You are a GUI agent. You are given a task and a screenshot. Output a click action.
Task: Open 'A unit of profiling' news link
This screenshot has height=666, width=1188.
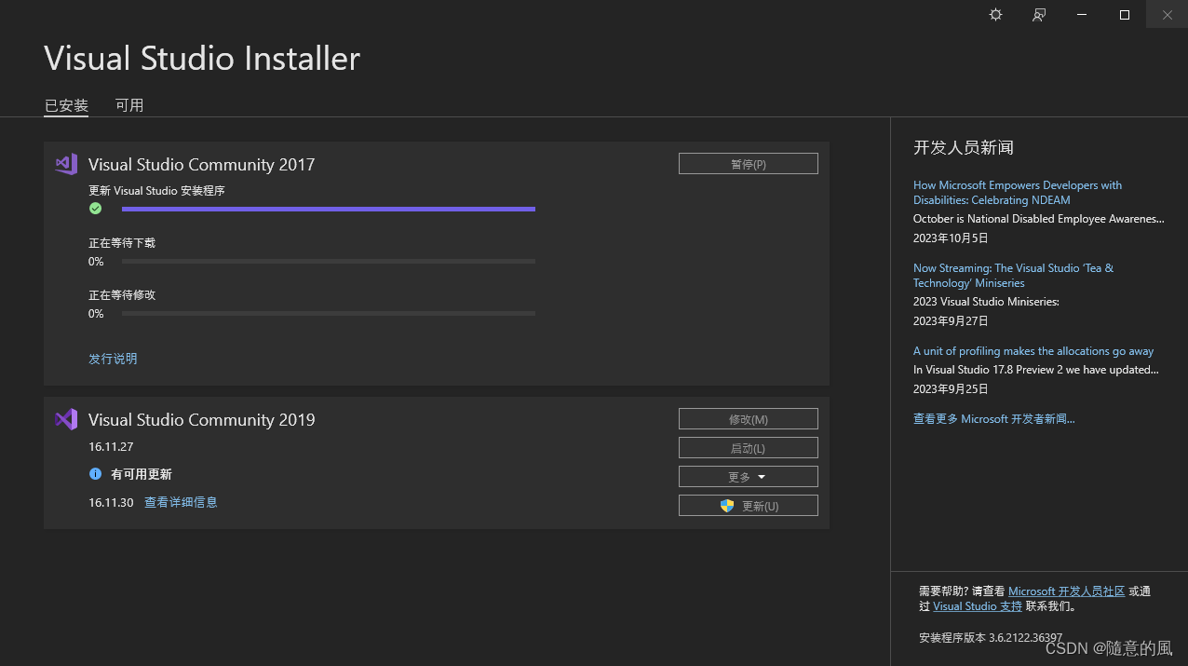coord(1033,351)
